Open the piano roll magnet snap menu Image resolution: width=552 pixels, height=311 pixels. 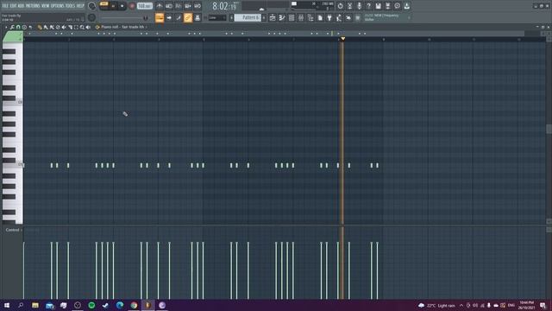pyautogui.click(x=18, y=27)
